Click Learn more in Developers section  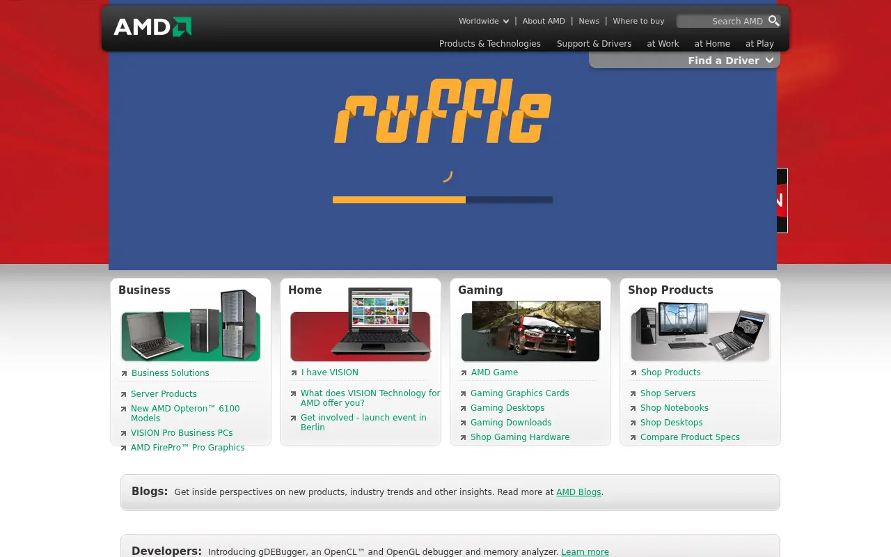point(585,551)
